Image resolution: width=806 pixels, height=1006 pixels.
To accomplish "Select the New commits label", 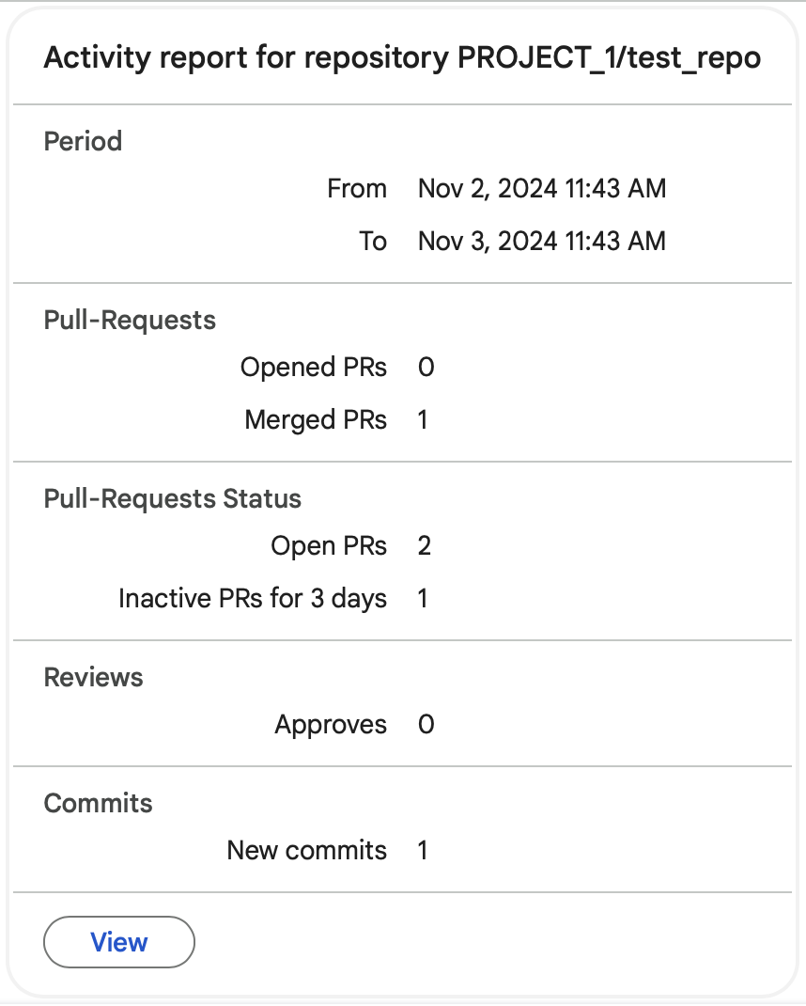I will tap(307, 850).
